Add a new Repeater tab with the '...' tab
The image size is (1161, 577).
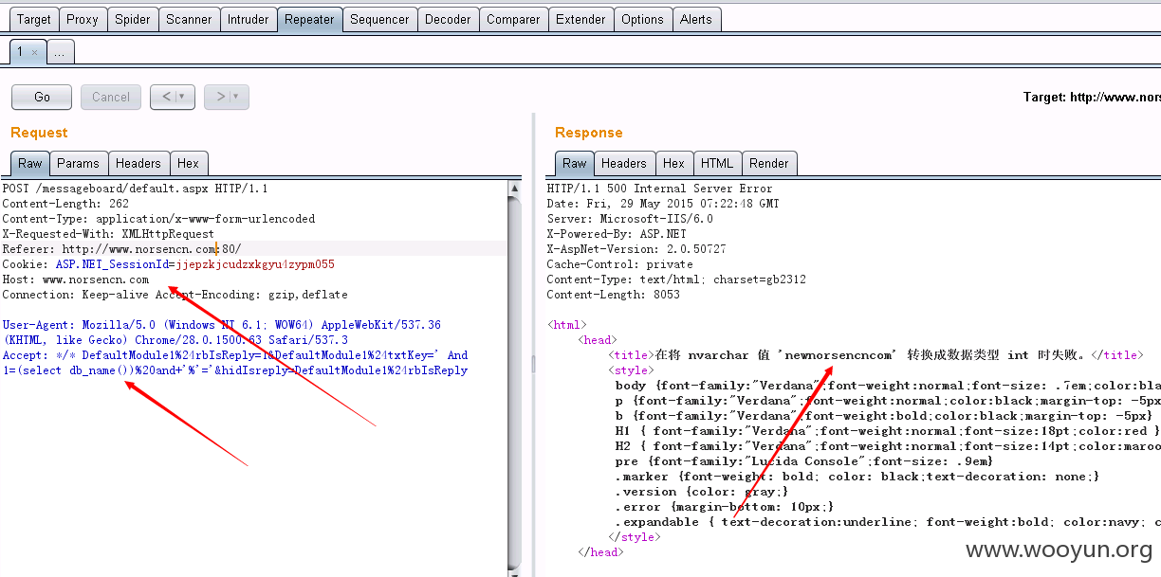tap(59, 53)
